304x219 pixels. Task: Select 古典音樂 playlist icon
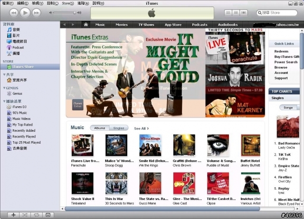(x=9, y=148)
